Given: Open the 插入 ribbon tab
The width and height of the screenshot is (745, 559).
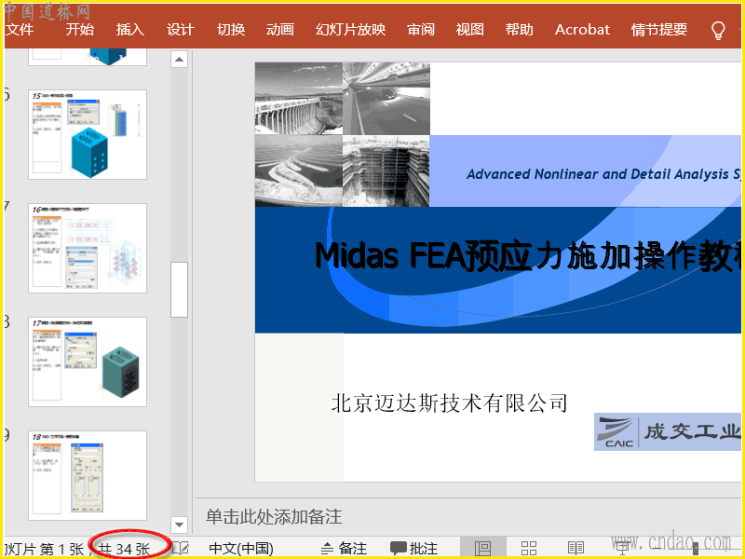Looking at the screenshot, I should 129,30.
